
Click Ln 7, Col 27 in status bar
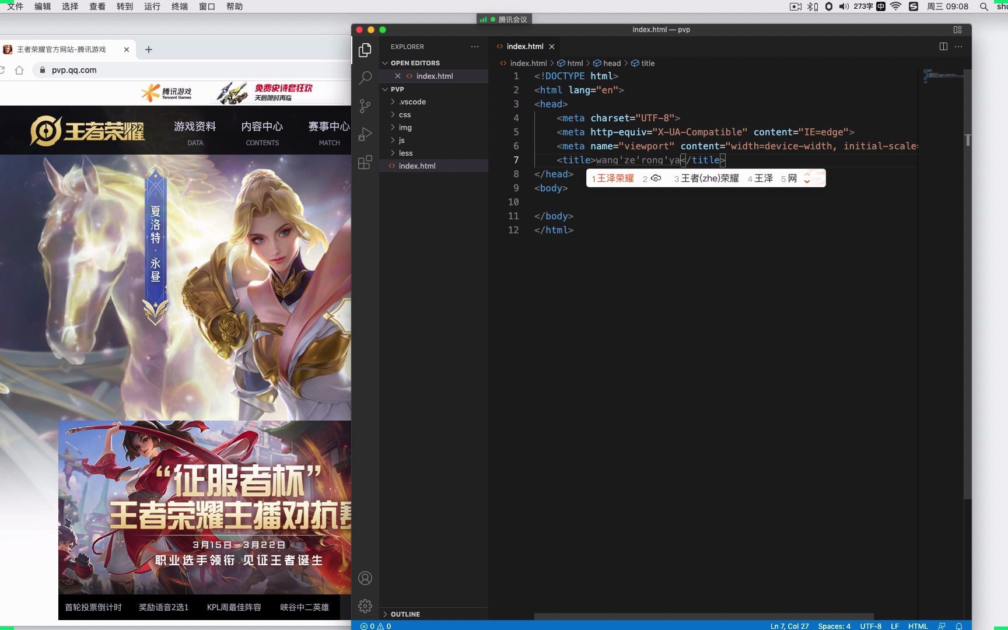click(x=789, y=626)
